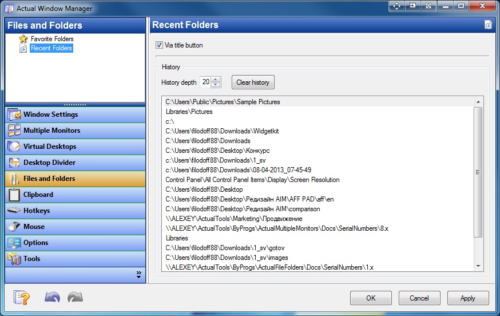Open the Files and Folders section

click(x=76, y=179)
